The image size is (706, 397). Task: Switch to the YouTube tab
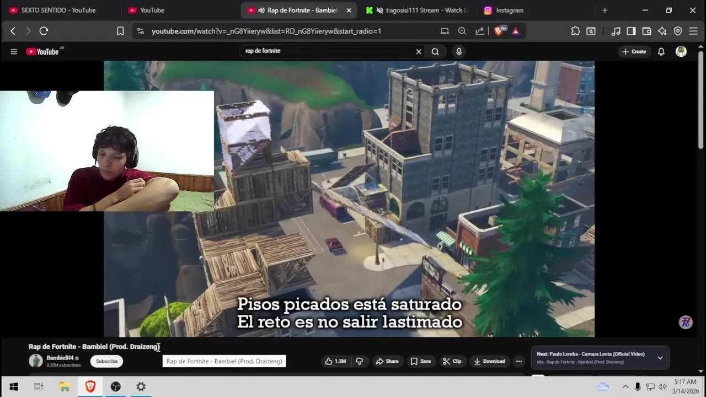click(152, 10)
